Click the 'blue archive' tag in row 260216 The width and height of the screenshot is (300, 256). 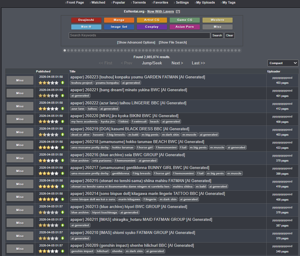pyautogui.click(x=80, y=161)
